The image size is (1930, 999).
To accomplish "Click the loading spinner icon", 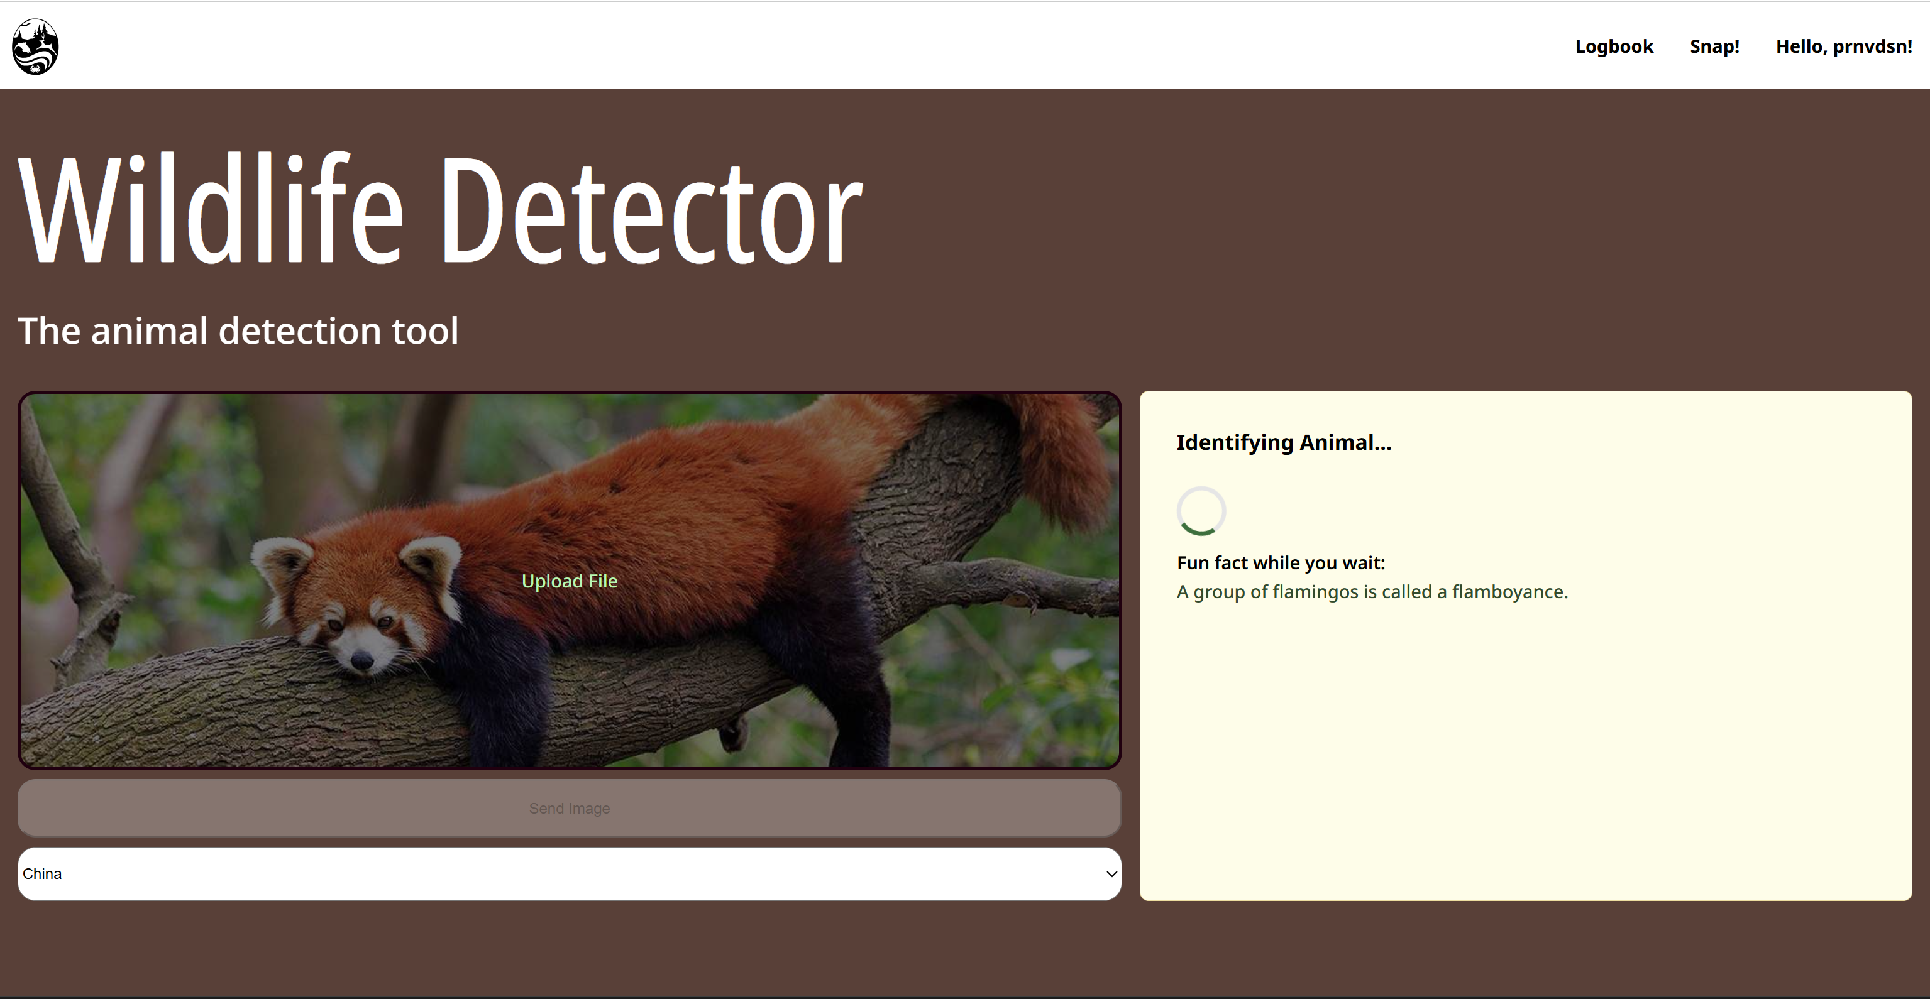I will [x=1201, y=511].
